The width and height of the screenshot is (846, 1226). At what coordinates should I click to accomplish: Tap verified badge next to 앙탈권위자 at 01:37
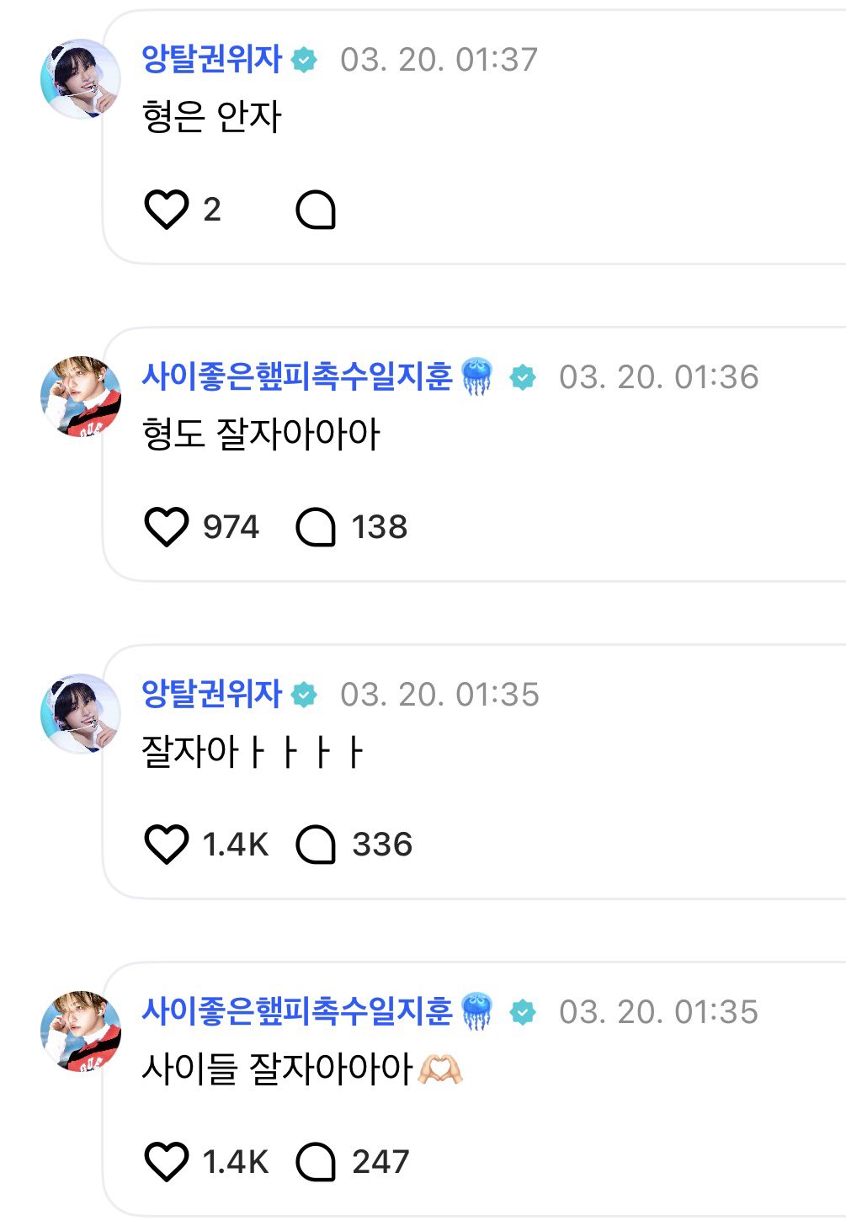(304, 60)
